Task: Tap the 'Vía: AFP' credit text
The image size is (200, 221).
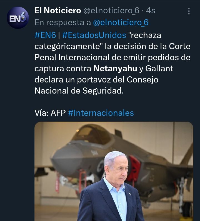Action: pyautogui.click(x=50, y=113)
